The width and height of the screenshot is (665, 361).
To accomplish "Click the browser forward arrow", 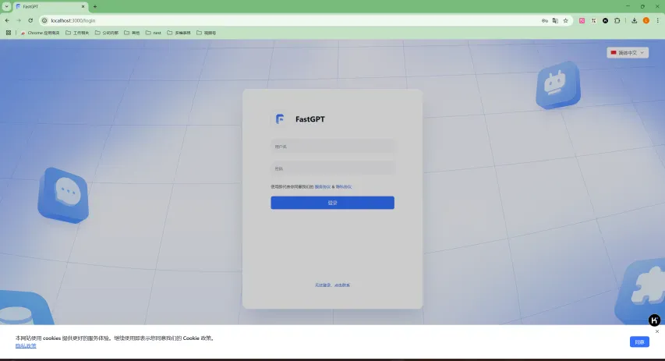I will coord(19,20).
